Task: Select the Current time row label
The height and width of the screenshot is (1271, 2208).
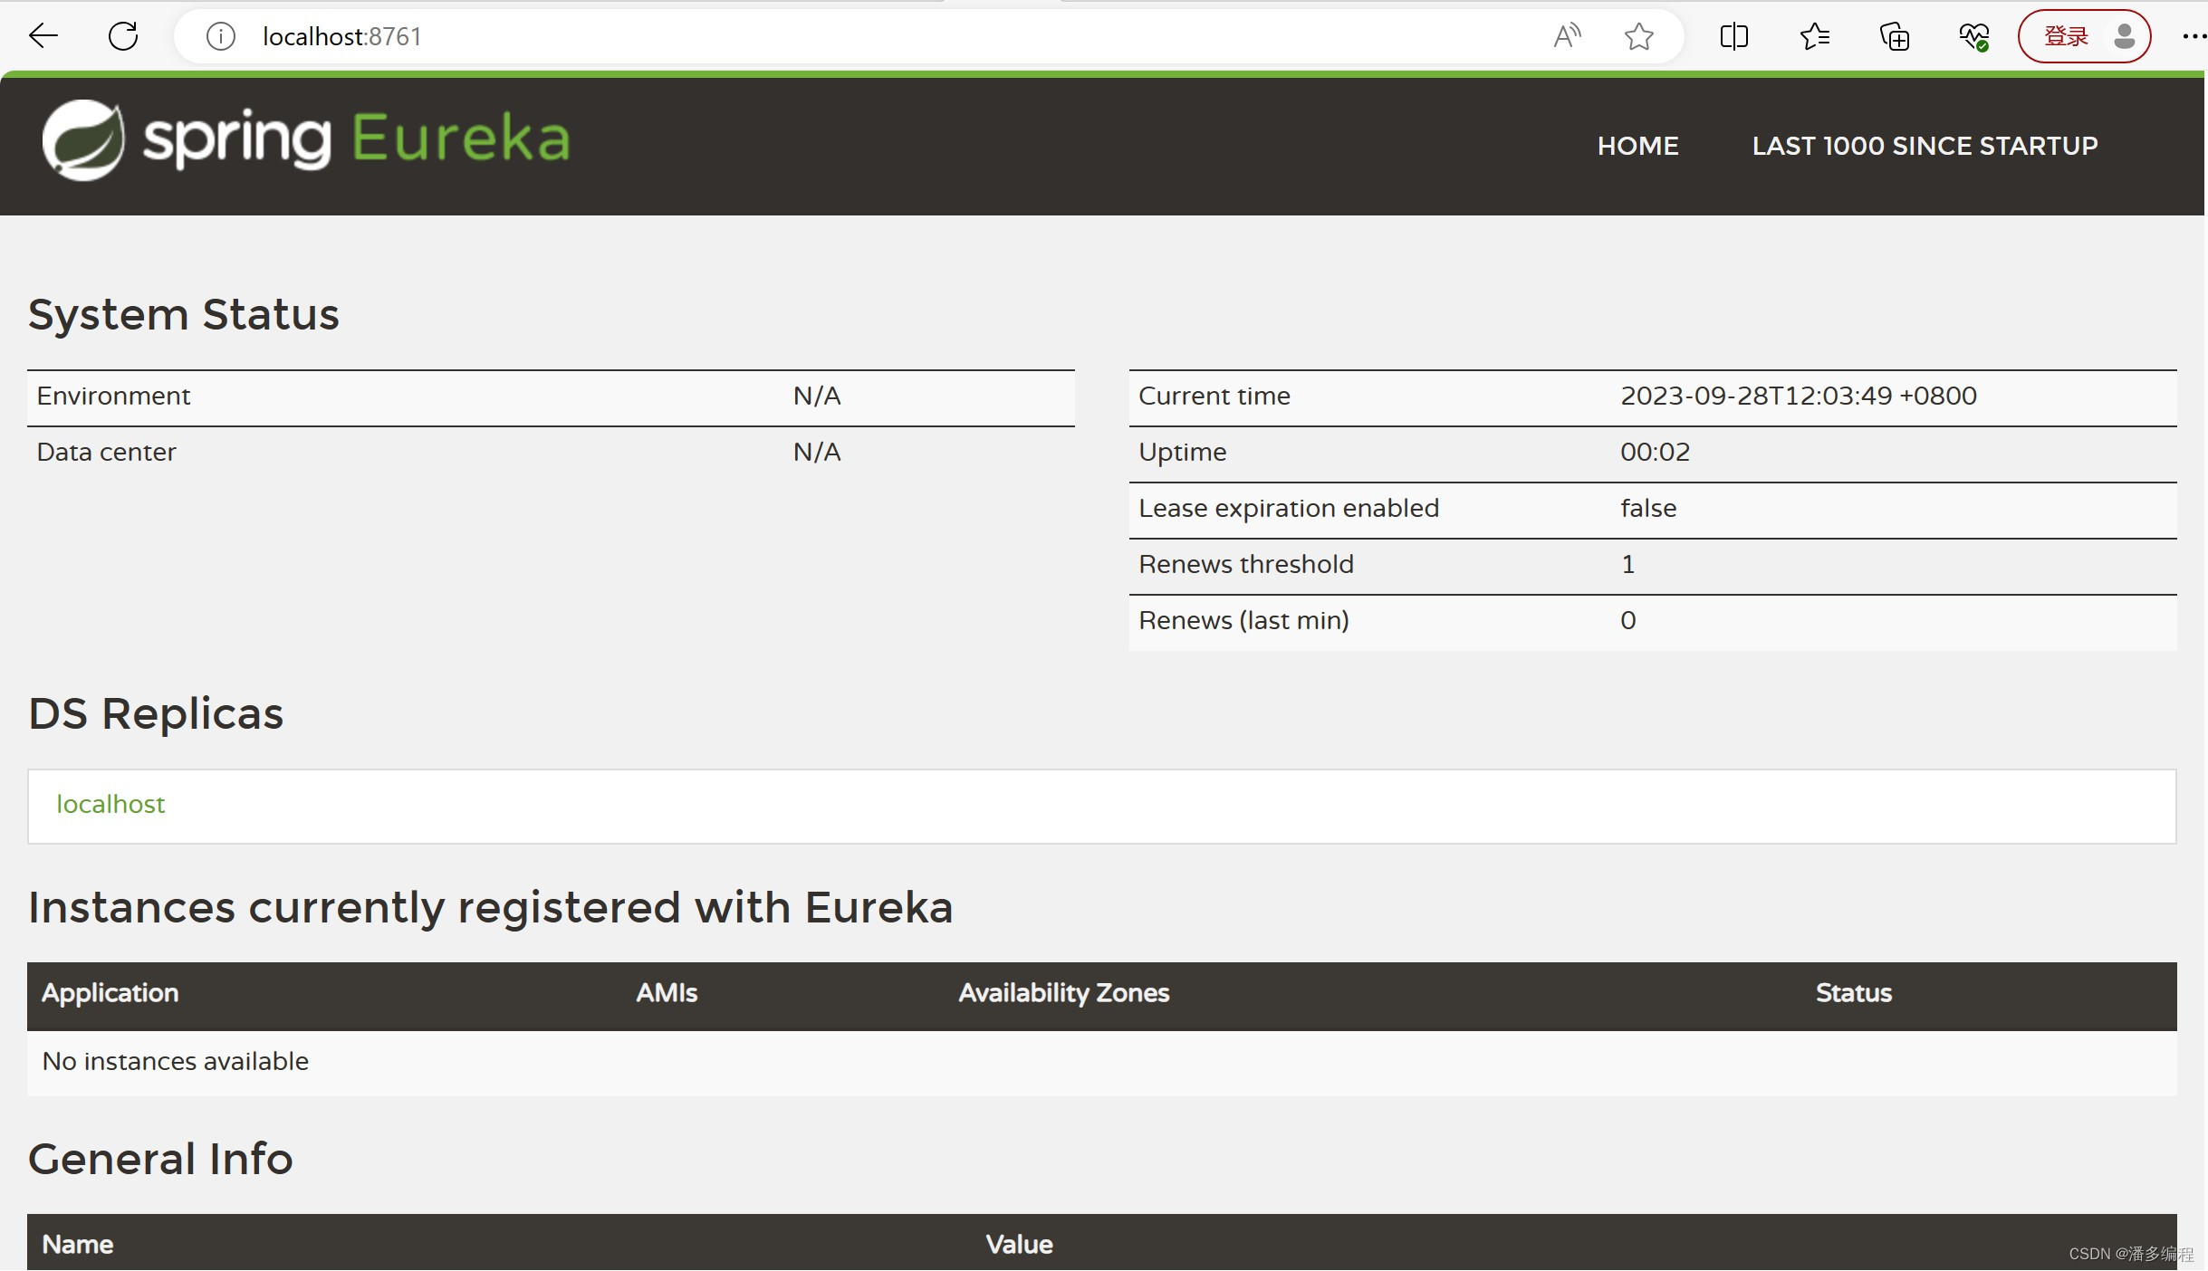Action: [1214, 397]
